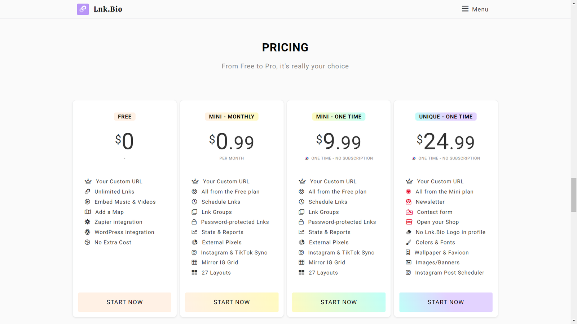Click the PER MONTH label
The width and height of the screenshot is (577, 324).
pos(232,158)
